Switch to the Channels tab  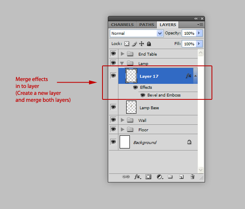122,25
